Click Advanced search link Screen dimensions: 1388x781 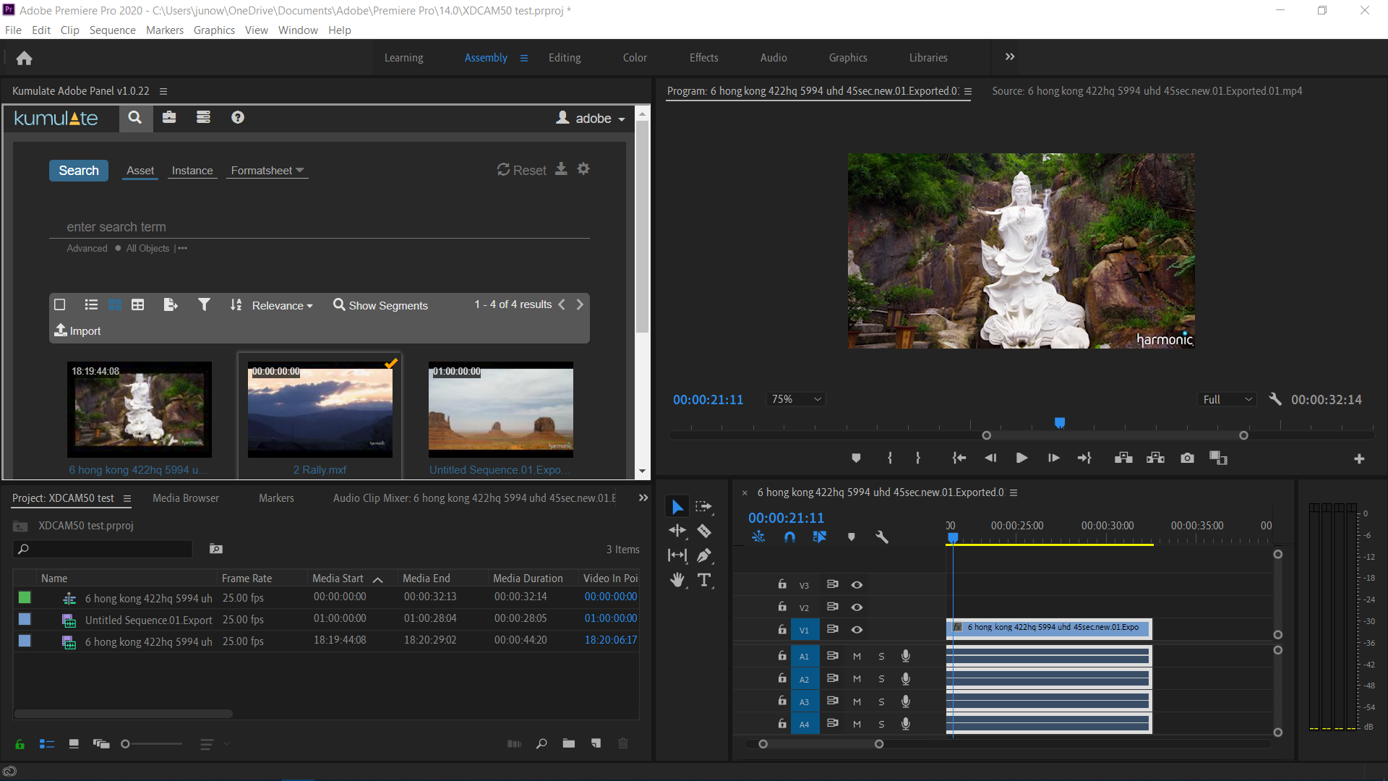coord(87,248)
